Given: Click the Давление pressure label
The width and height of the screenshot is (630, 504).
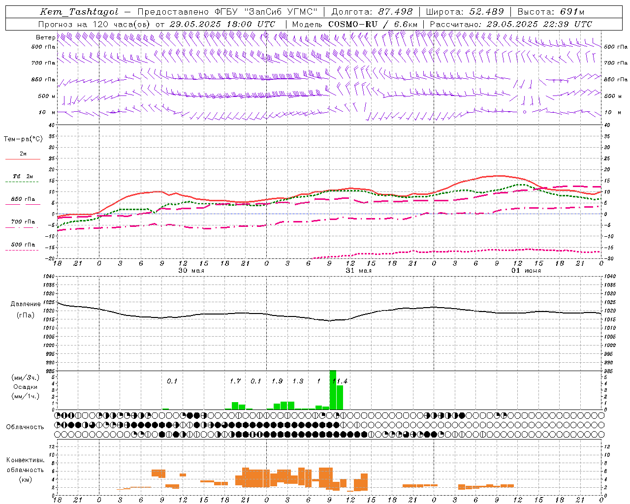Looking at the screenshot, I should pos(26,304).
